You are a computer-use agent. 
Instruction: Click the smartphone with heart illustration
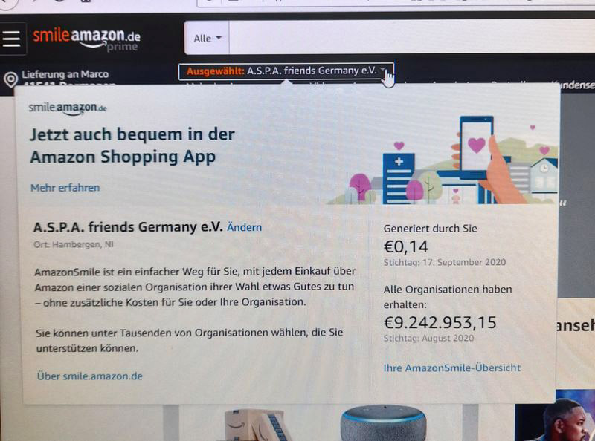pyautogui.click(x=477, y=147)
